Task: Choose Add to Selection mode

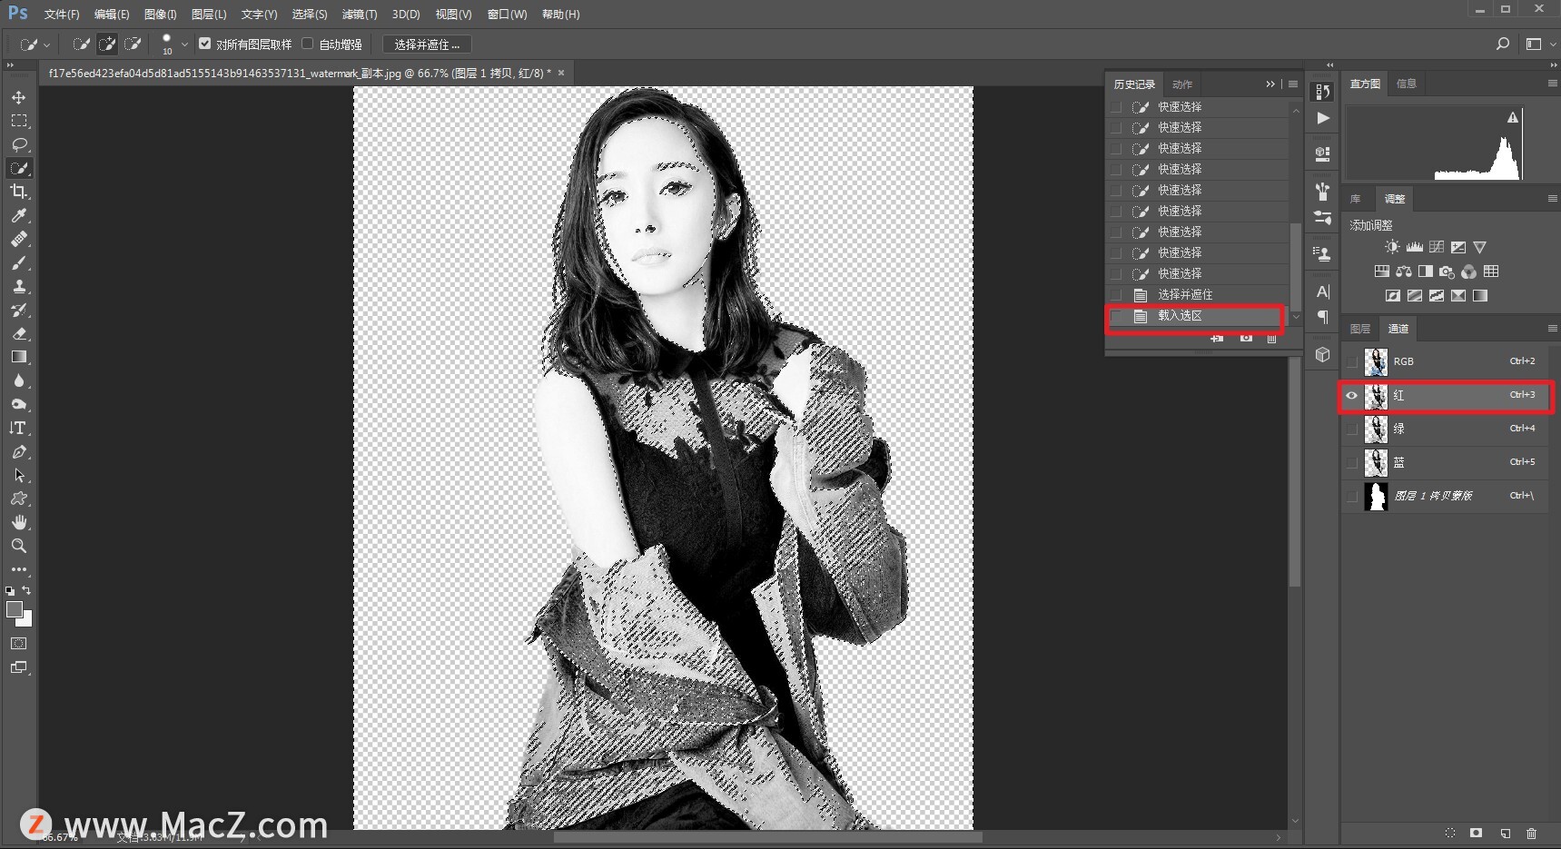Action: pos(107,44)
